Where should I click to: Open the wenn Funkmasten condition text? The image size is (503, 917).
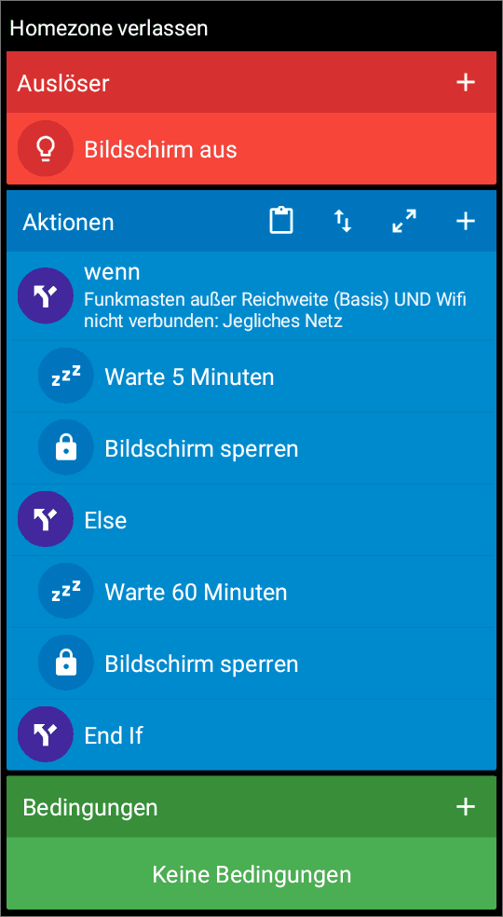[x=275, y=310]
